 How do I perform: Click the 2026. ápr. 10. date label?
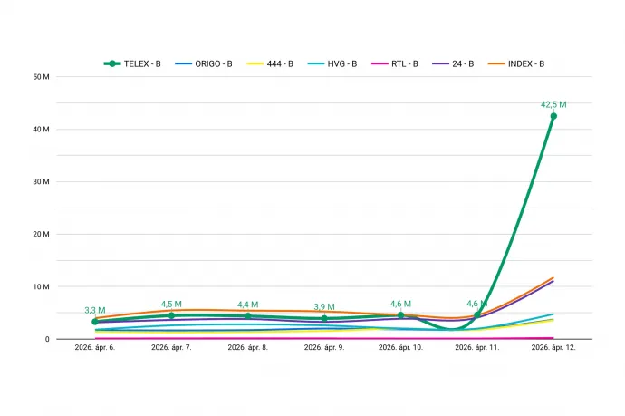point(400,347)
